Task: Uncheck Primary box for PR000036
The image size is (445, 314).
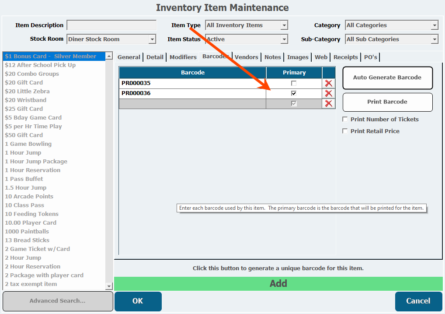Action: tap(294, 93)
